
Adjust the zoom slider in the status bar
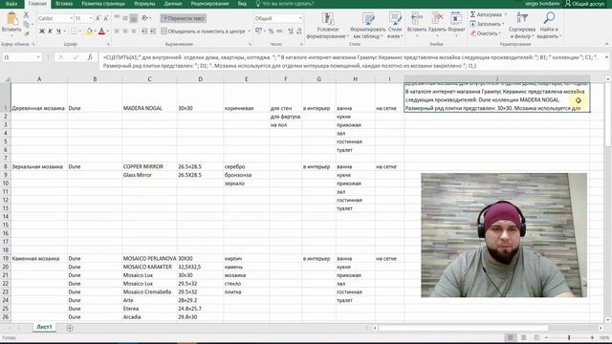pos(569,337)
